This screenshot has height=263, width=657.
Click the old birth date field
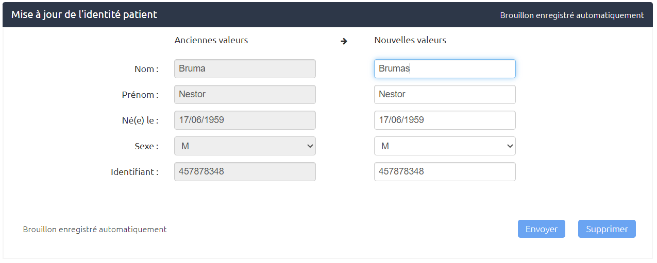tap(245, 120)
